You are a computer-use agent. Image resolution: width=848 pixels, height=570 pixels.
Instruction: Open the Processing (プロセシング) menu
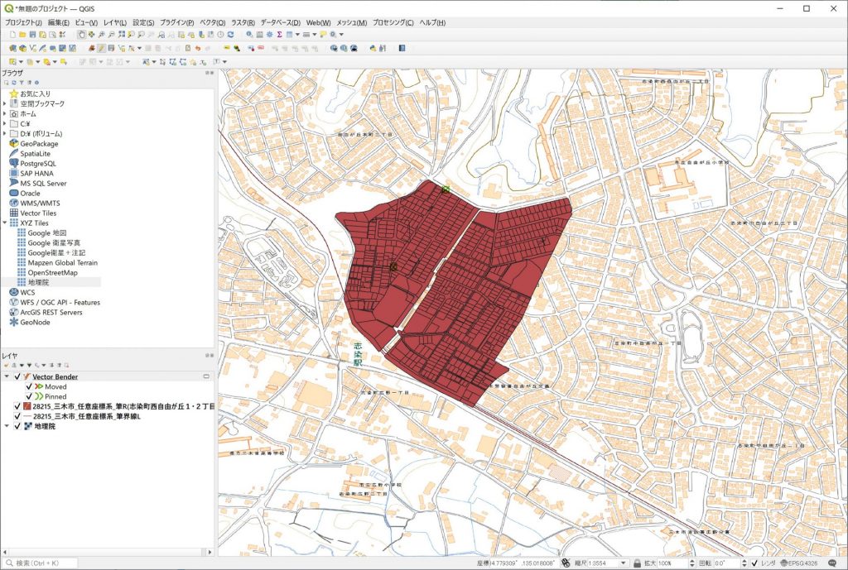(x=393, y=22)
